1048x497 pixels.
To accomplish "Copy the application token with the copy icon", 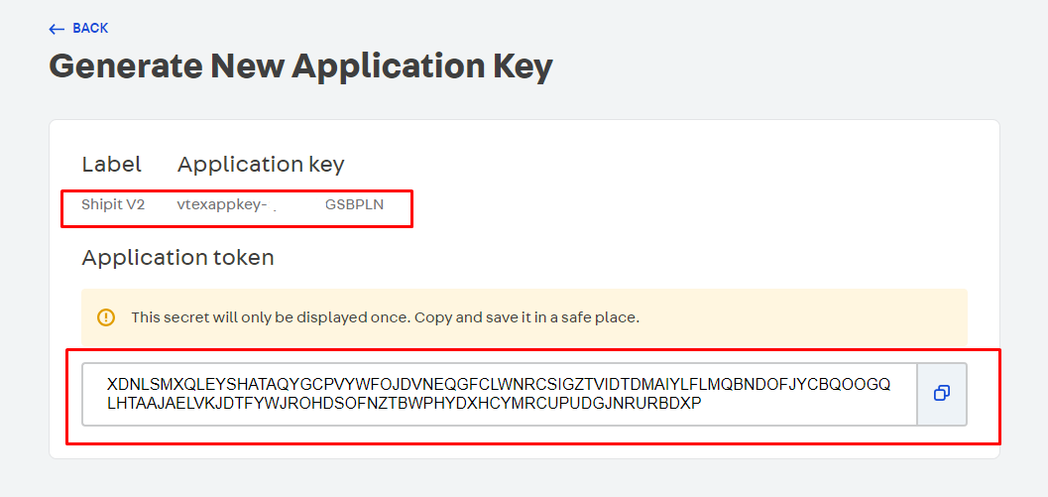I will pyautogui.click(x=942, y=394).
